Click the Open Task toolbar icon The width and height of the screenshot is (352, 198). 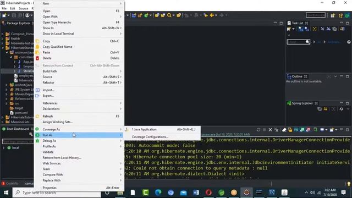(163, 15)
